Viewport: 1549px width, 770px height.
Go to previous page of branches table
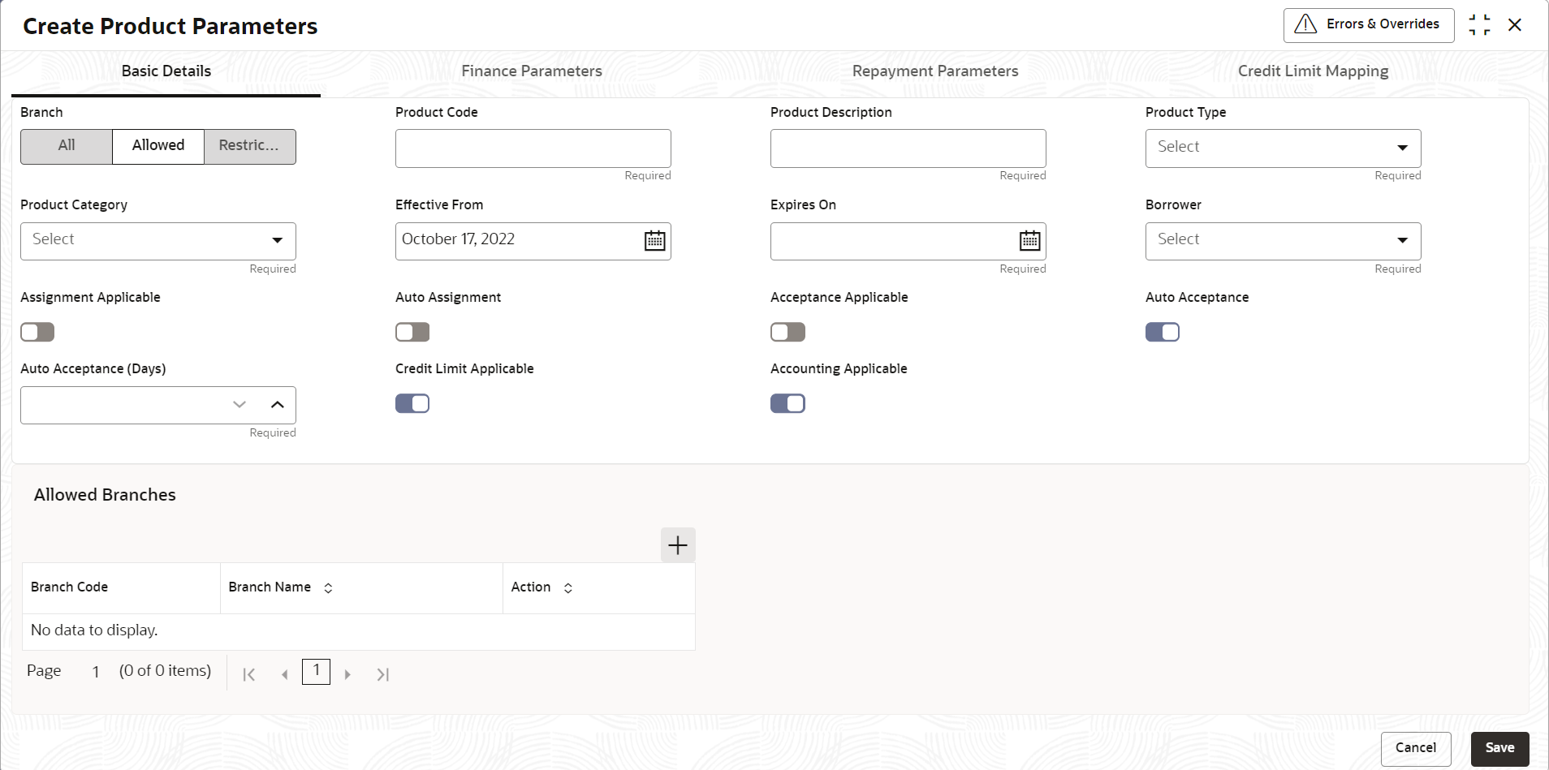coord(284,674)
